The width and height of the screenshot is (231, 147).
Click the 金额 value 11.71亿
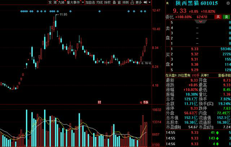(x=191, y=104)
